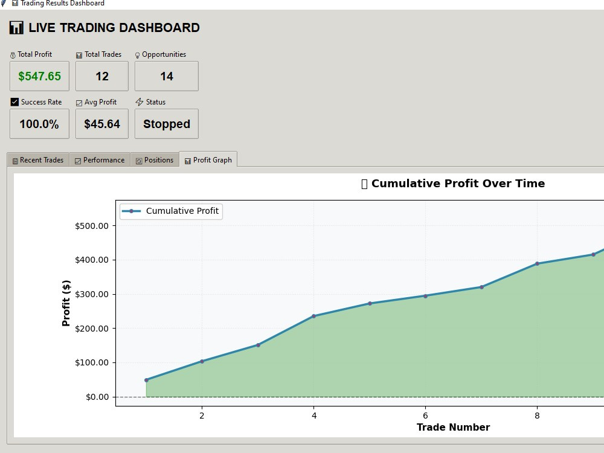Screen dimensions: 604x453
Task: Click the $200.00 y-axis label
Action: [x=92, y=329]
